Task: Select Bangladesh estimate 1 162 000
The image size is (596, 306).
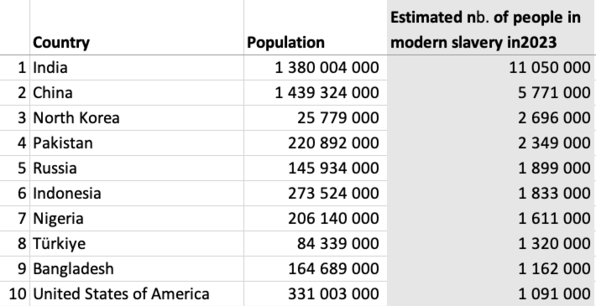Action: coord(491,268)
